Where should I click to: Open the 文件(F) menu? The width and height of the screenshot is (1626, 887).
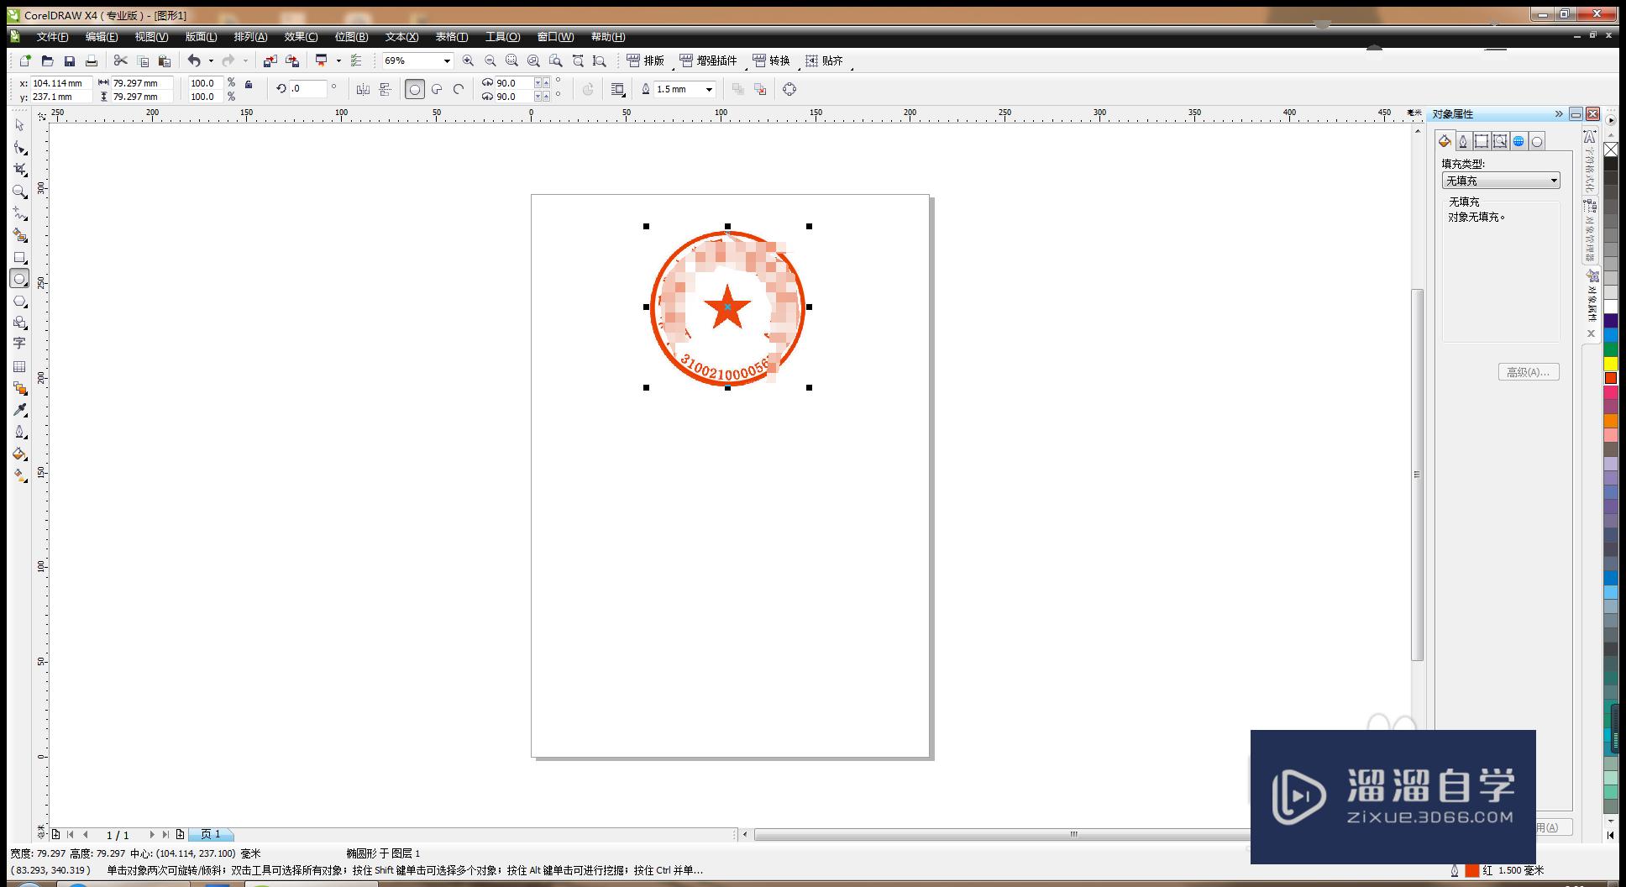point(52,37)
